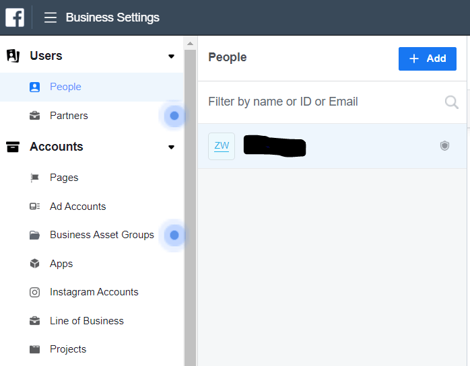Click the search magnifier icon
The width and height of the screenshot is (470, 366).
[x=451, y=102]
